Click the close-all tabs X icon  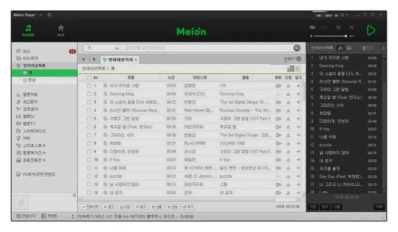299,59
